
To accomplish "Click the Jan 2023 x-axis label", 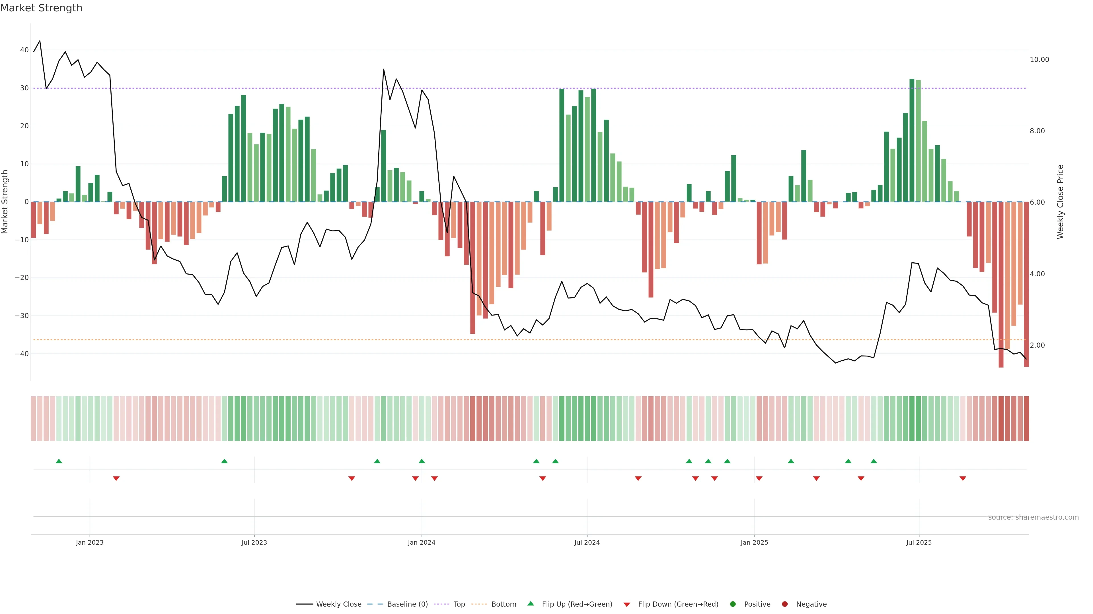I will coord(90,542).
